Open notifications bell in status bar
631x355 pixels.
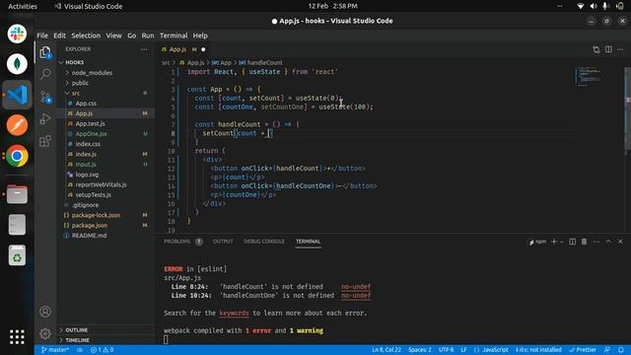tap(621, 350)
